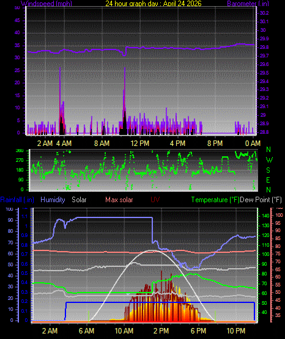Image resolution: width=285 pixels, height=339 pixels.
Task: Click '4 AM' on wind graph time axis
Action: click(x=64, y=143)
